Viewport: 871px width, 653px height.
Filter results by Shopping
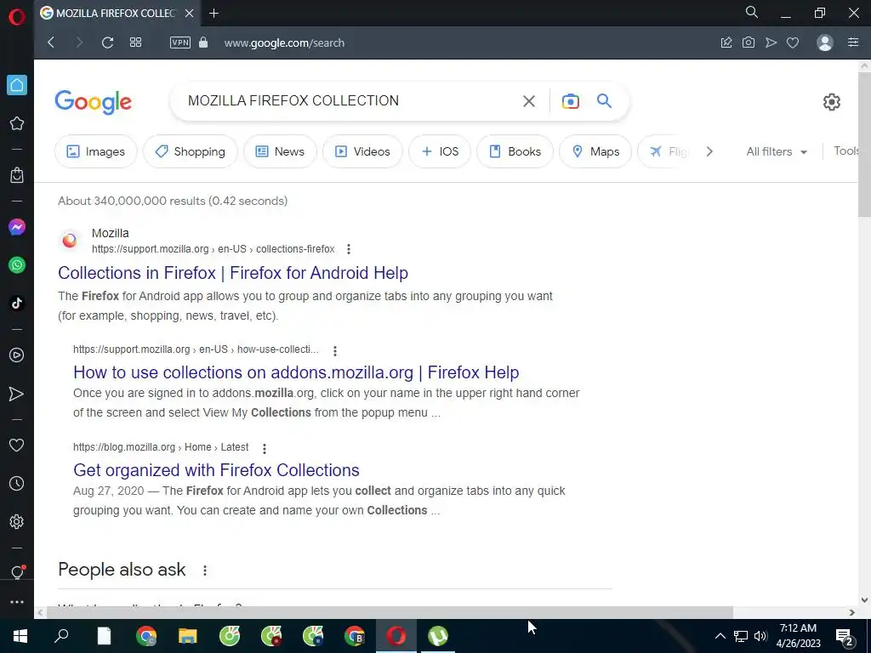coord(191,151)
